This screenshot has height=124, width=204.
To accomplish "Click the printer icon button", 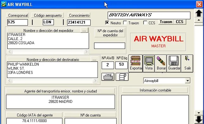I will 108,77.
